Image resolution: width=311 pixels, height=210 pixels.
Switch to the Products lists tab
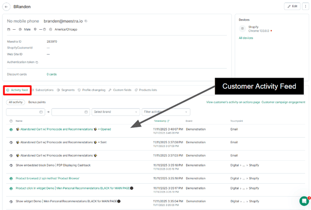146,90
